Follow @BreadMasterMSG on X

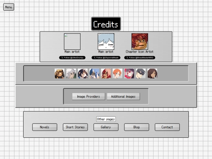click(x=140, y=58)
